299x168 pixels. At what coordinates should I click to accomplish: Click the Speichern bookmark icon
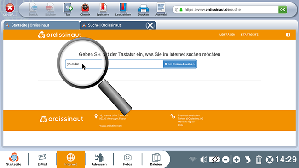[103, 9]
